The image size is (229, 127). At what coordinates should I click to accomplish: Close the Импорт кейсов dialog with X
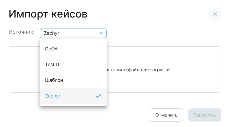tap(215, 14)
